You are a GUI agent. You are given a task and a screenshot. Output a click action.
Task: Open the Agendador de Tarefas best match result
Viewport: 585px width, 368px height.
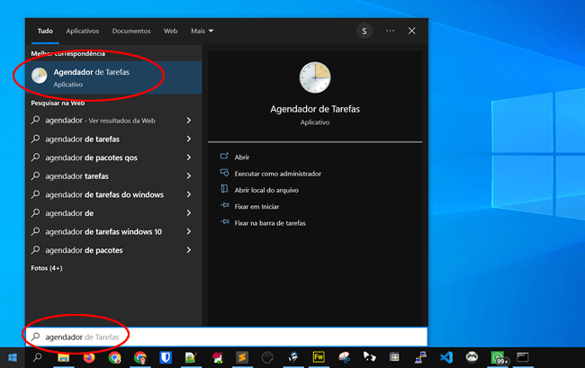point(108,76)
